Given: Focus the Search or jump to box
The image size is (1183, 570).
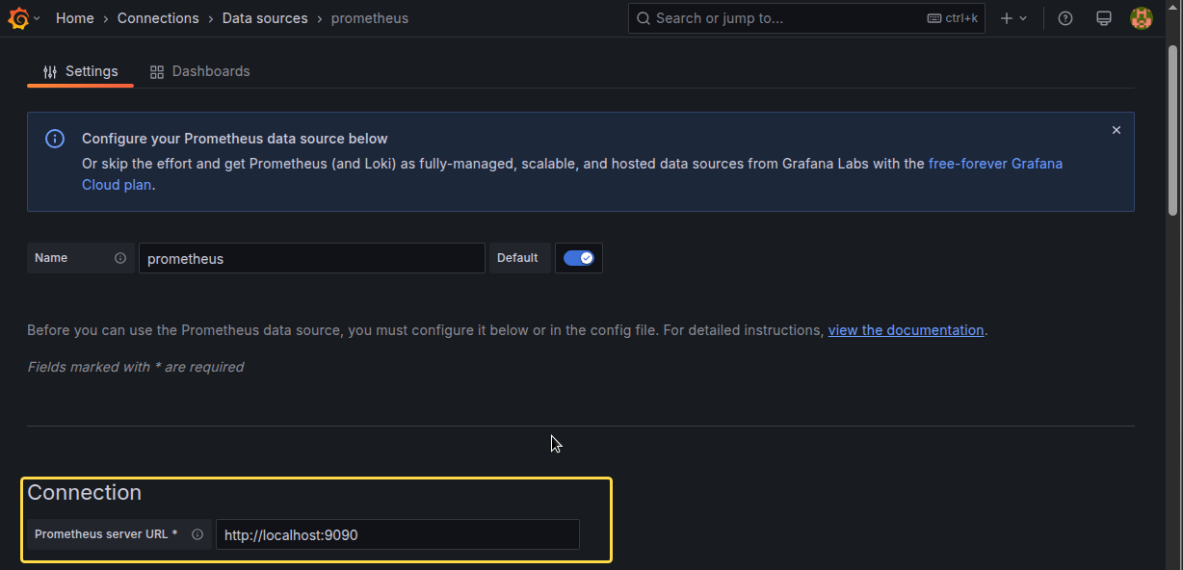Looking at the screenshot, I should pos(806,18).
